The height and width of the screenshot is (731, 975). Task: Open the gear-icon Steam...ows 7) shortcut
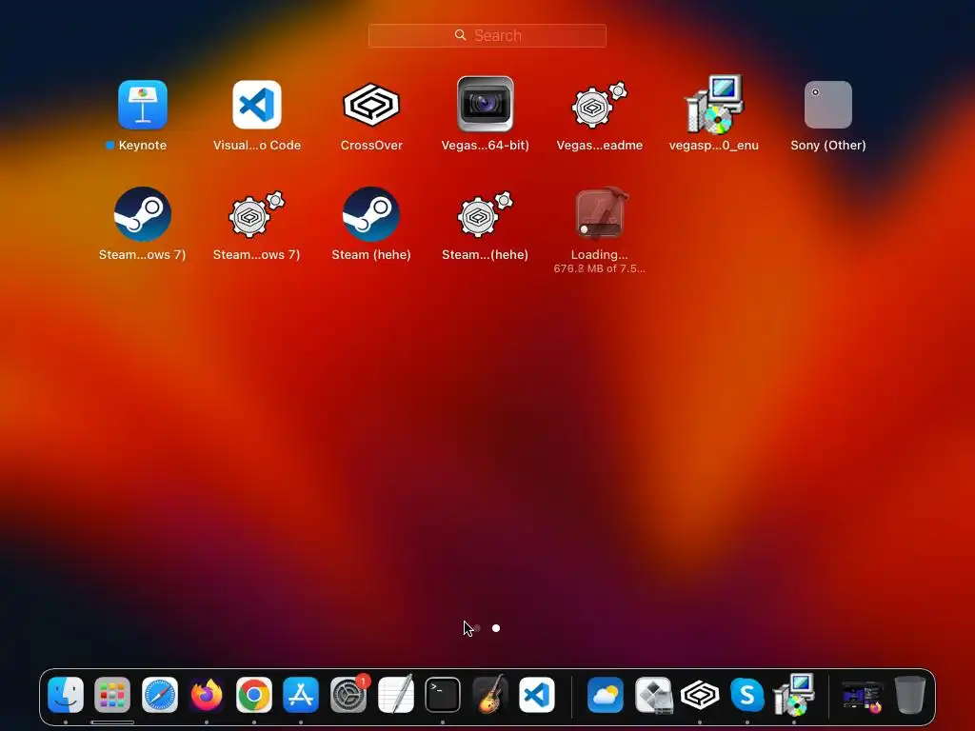257,214
